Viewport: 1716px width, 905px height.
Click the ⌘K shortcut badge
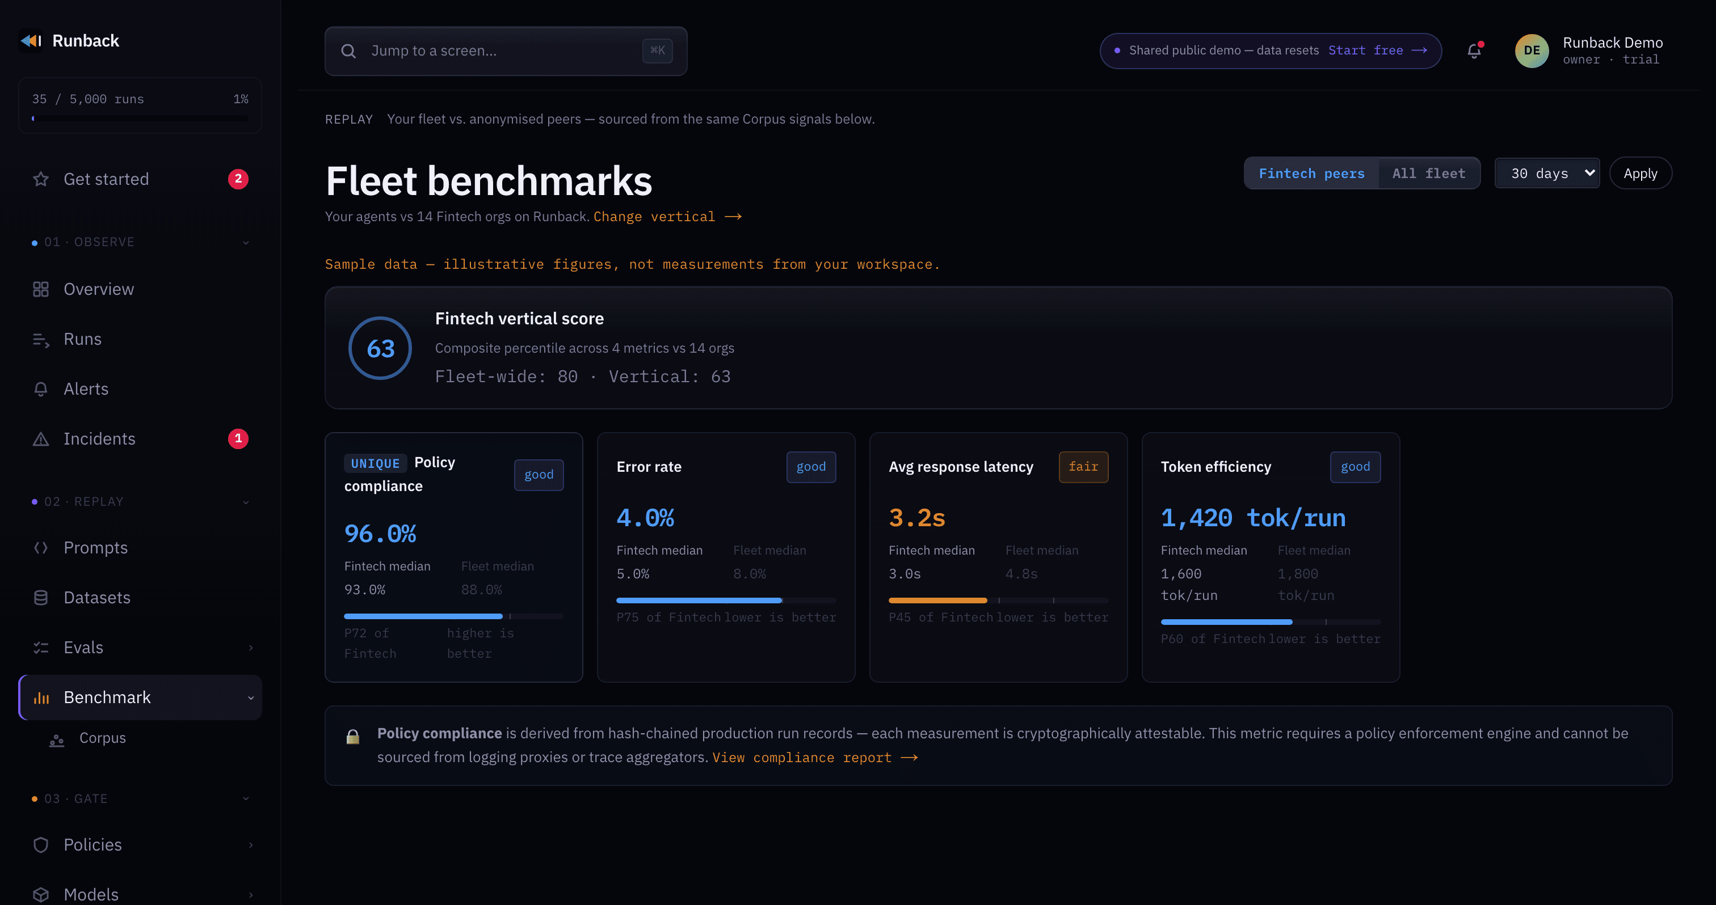(x=658, y=50)
